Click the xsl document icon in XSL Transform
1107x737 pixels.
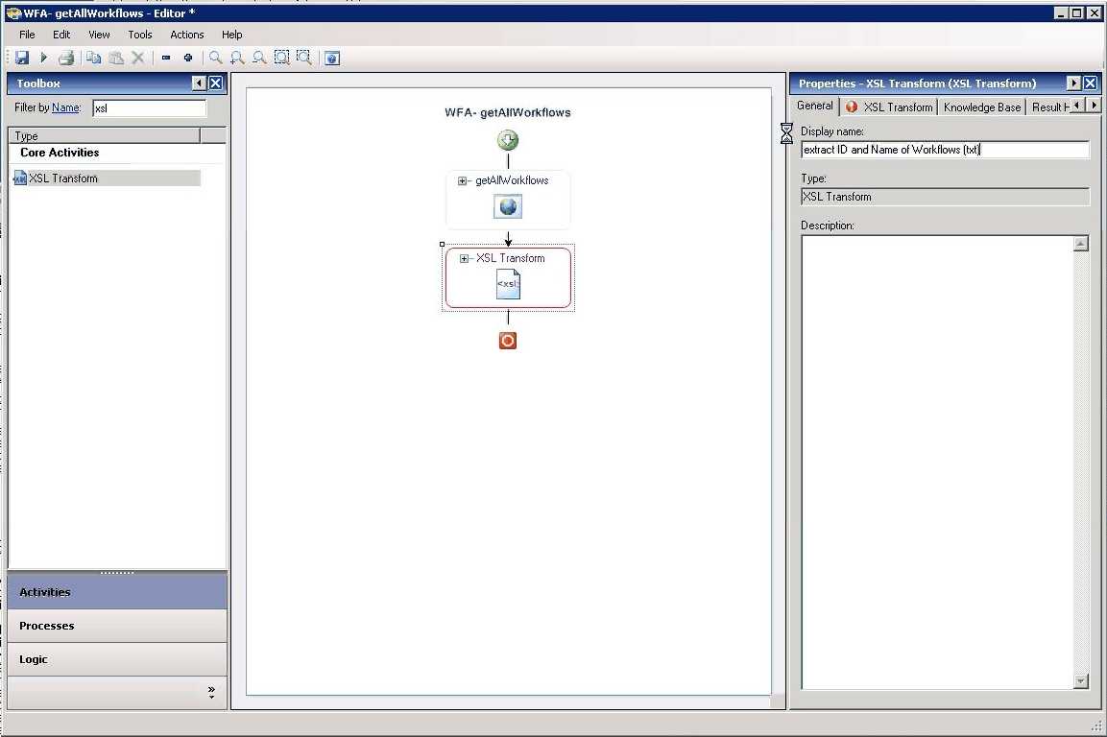click(508, 284)
